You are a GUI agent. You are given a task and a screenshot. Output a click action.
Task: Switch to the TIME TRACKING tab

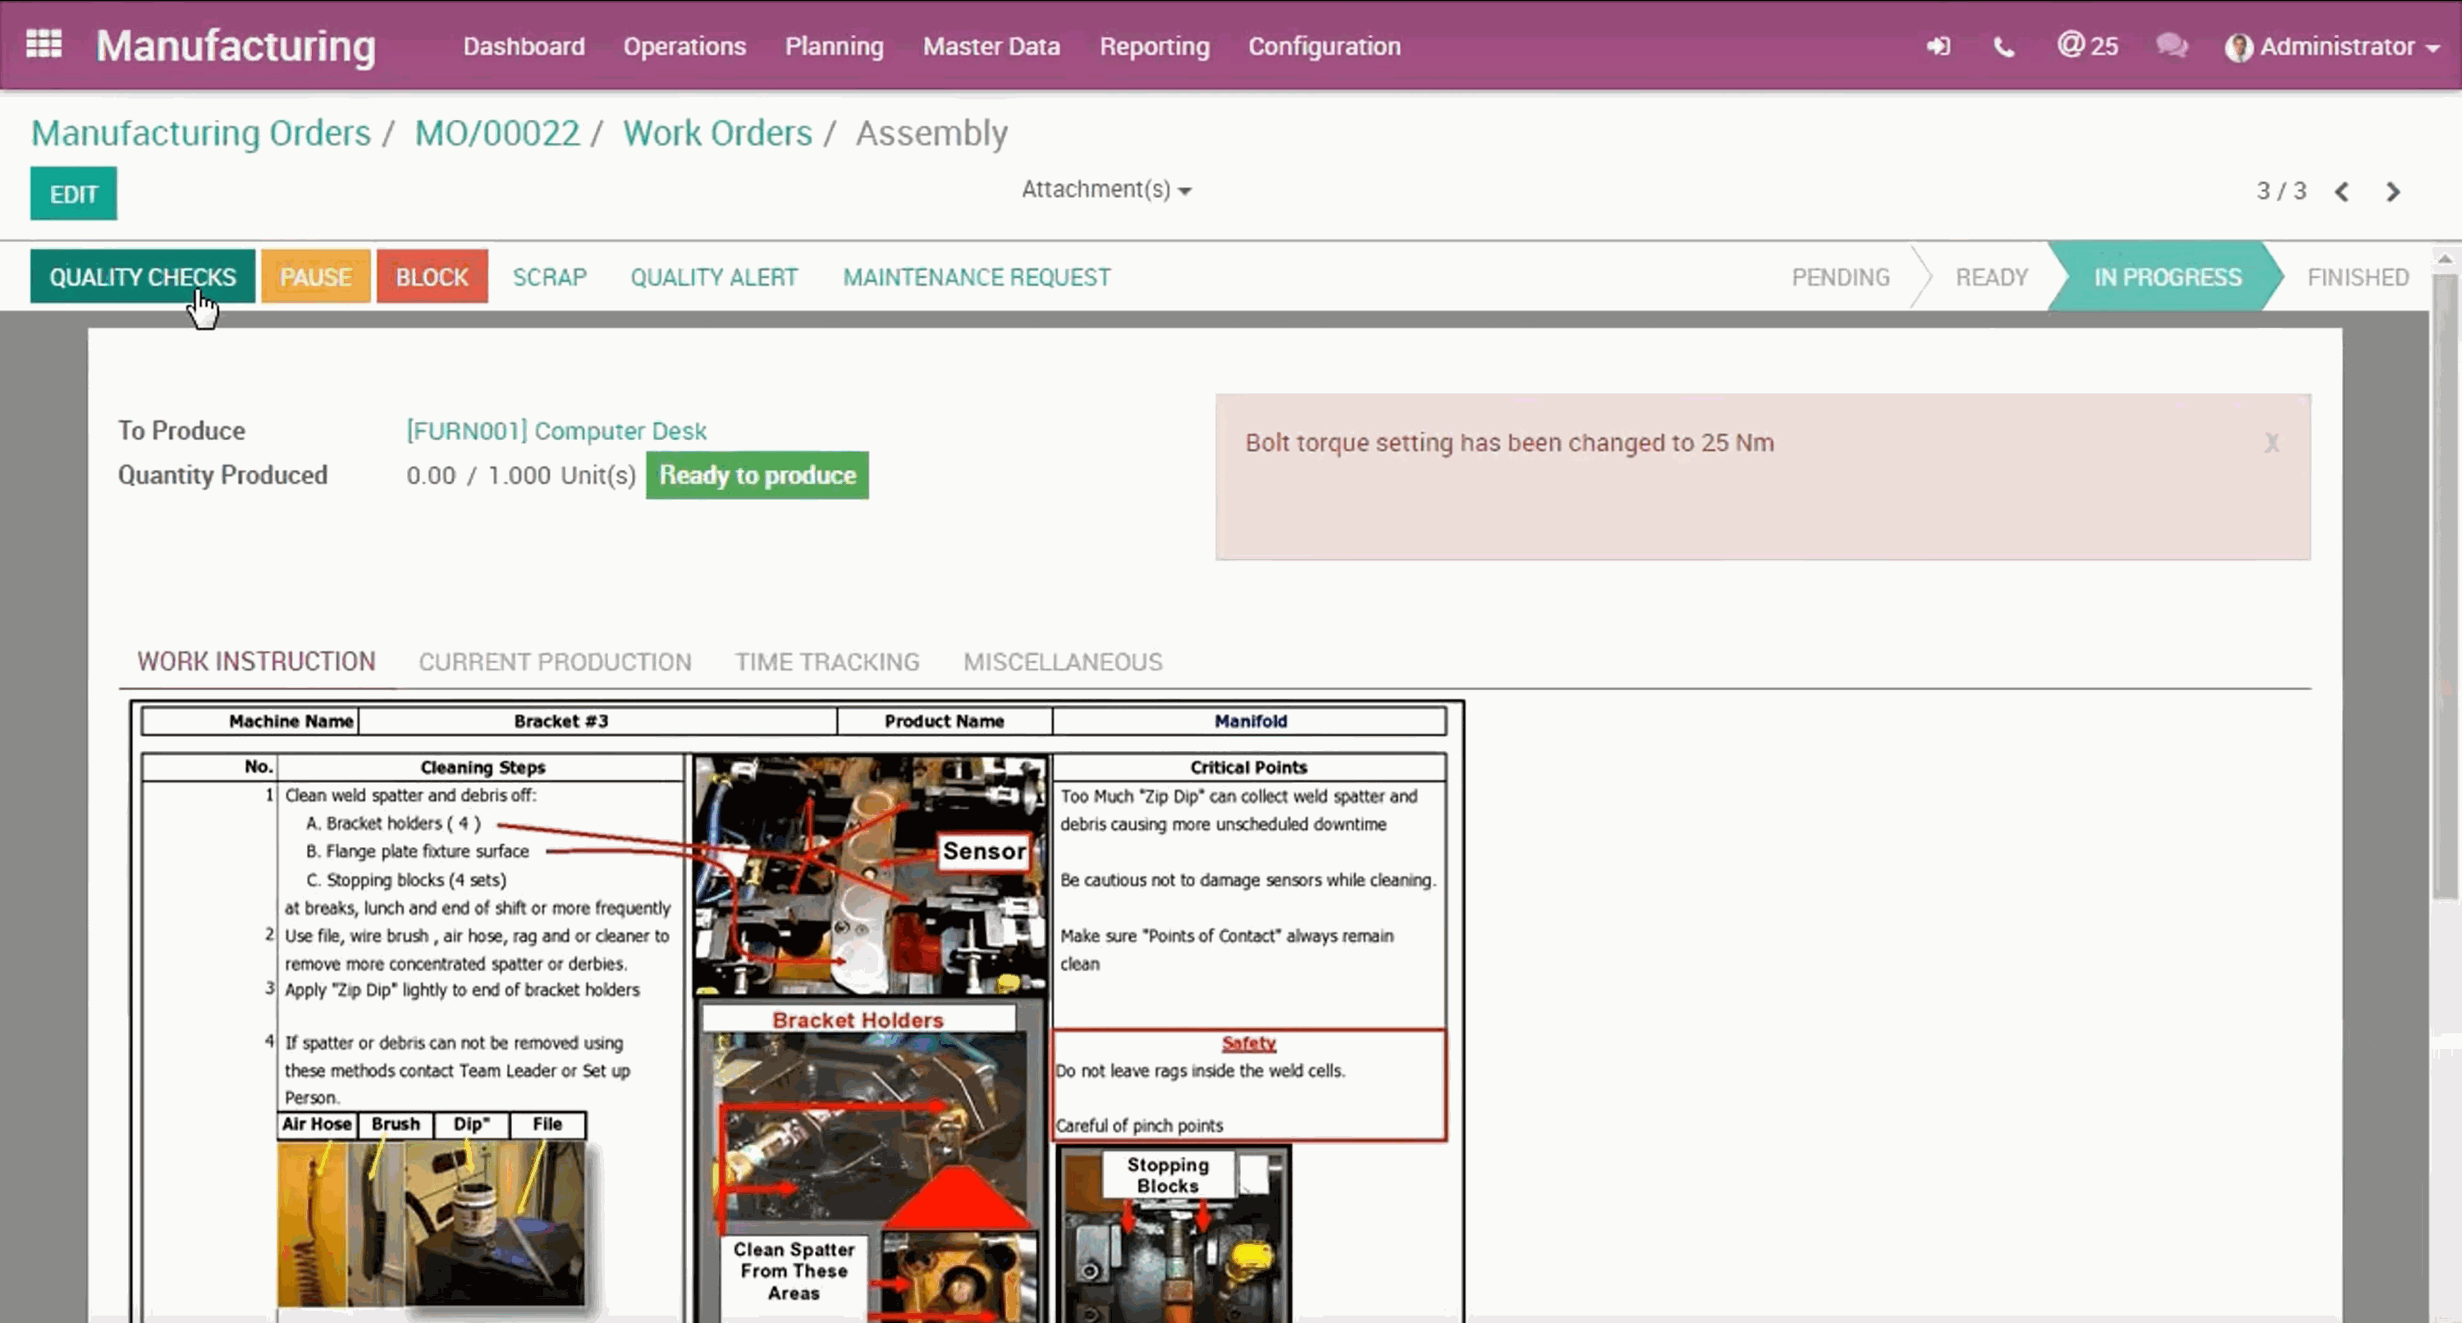(x=826, y=661)
